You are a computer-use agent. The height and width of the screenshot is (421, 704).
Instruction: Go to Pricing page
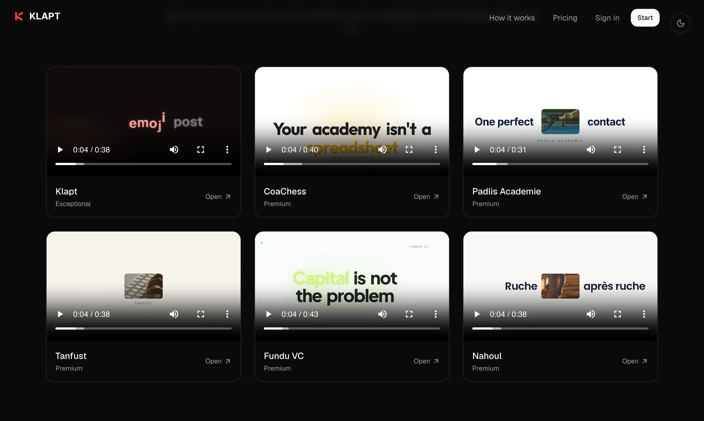pos(565,18)
